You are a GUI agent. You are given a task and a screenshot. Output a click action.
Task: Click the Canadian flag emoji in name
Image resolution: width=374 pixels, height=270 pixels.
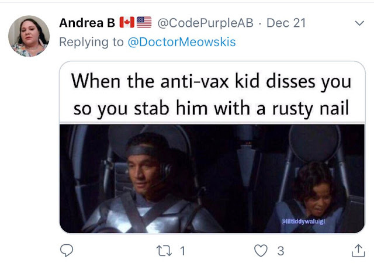coord(127,22)
